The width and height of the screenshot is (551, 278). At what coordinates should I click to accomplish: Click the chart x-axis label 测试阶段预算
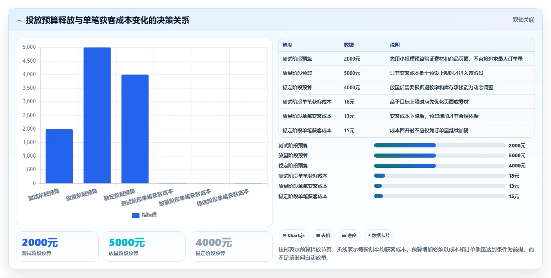44,194
